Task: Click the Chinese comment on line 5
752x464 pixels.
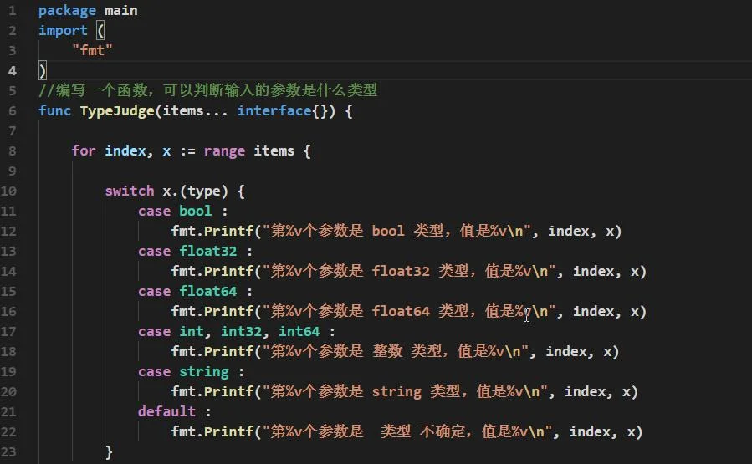Action: (207, 90)
